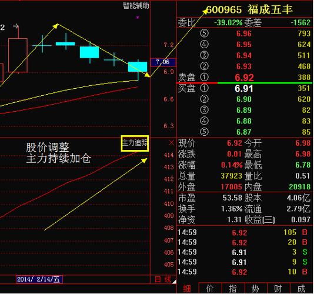
Task: Click the 量比 value 0.51
Action: [303, 176]
